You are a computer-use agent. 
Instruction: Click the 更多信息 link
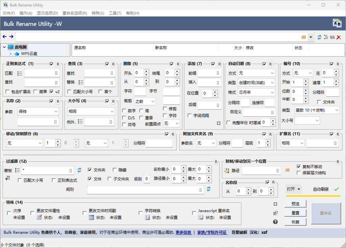tap(183, 232)
